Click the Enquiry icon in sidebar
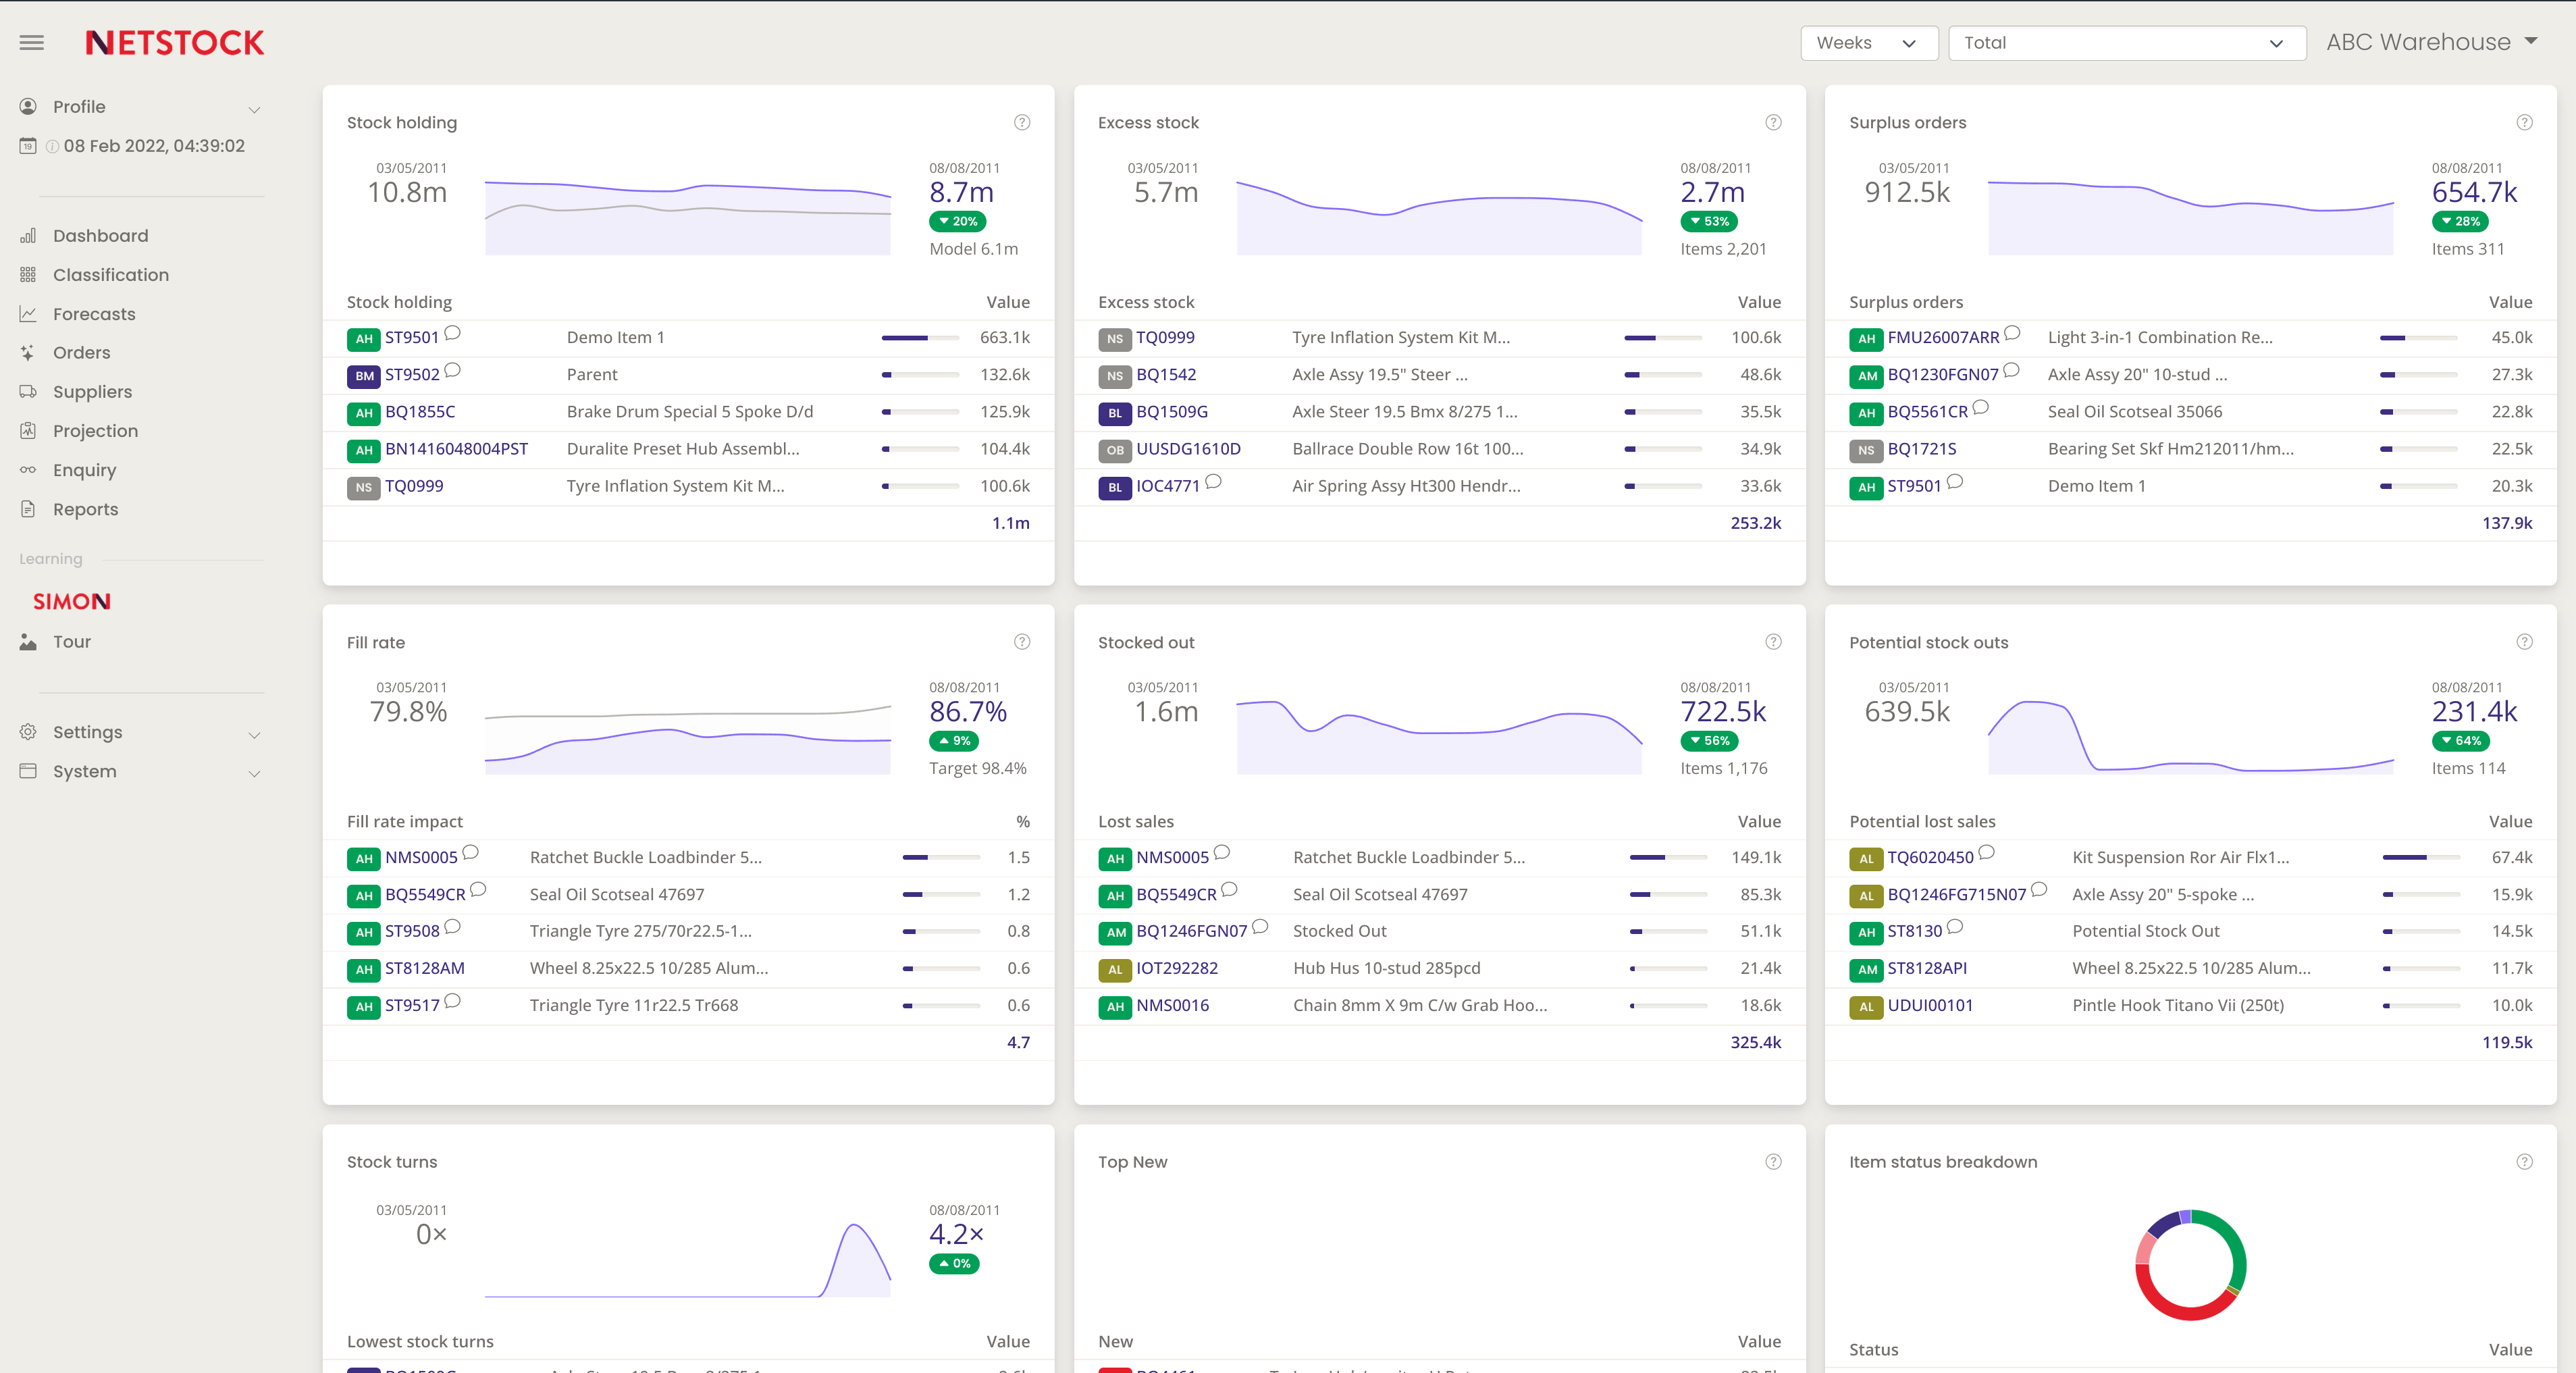 [x=29, y=470]
